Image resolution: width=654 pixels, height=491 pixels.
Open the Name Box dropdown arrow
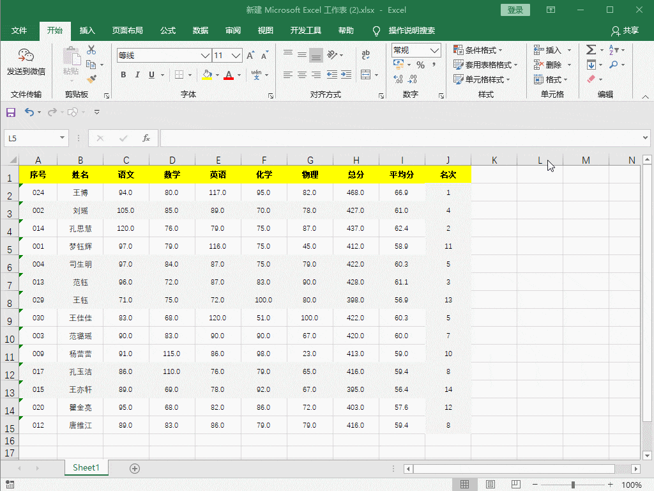(62, 138)
